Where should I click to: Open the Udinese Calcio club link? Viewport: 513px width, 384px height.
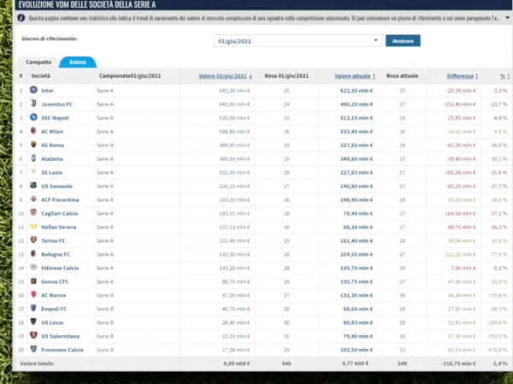[x=60, y=268]
